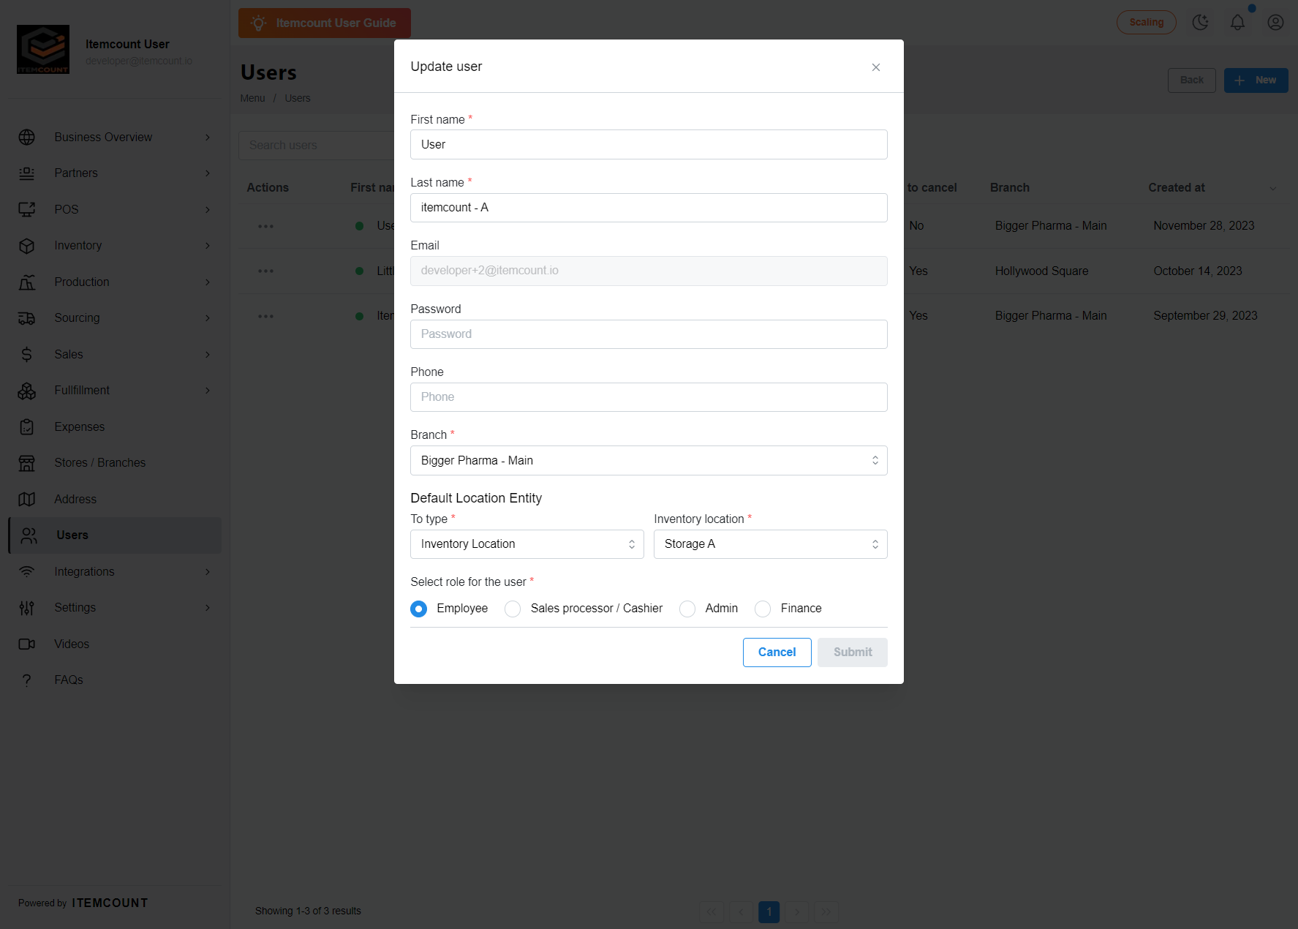The height and width of the screenshot is (929, 1298).
Task: Click the Videos camera icon
Action: coord(27,644)
